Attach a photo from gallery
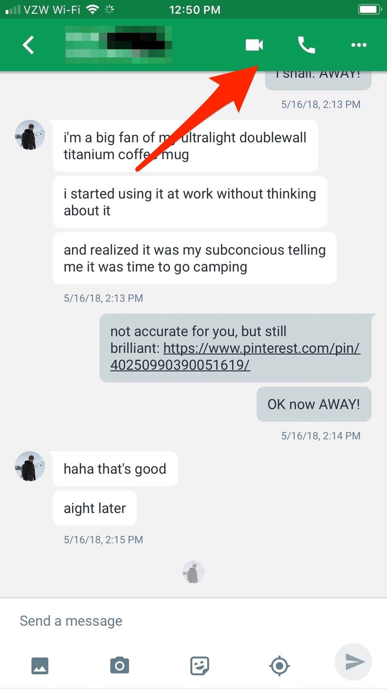Screen dimensions: 387x689 pyautogui.click(x=40, y=665)
